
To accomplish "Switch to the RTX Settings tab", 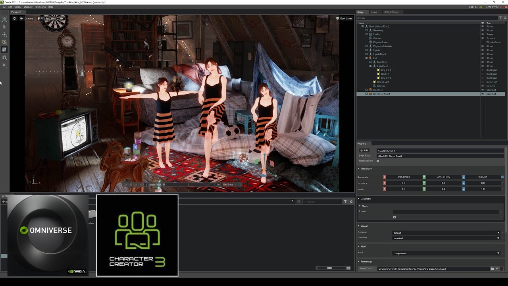I will (391, 12).
